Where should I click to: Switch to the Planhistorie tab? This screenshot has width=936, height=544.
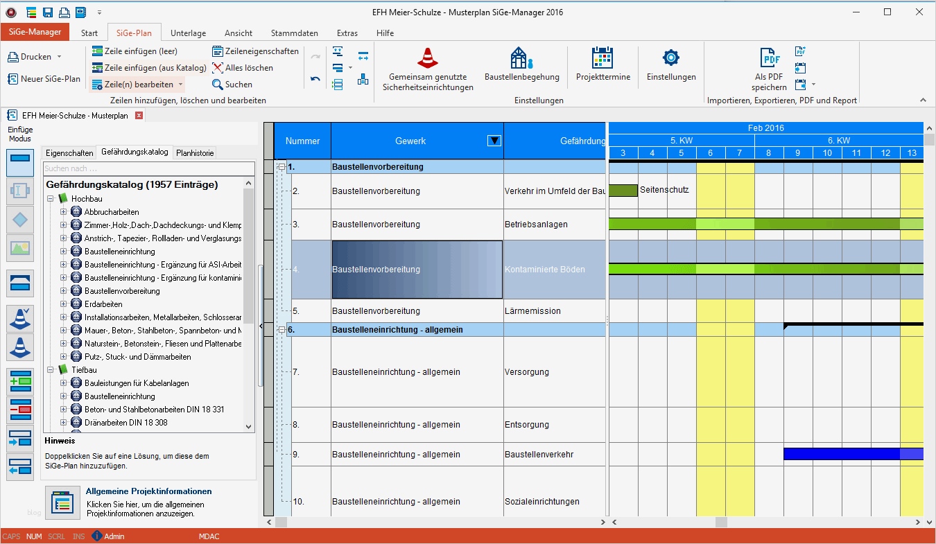click(195, 152)
